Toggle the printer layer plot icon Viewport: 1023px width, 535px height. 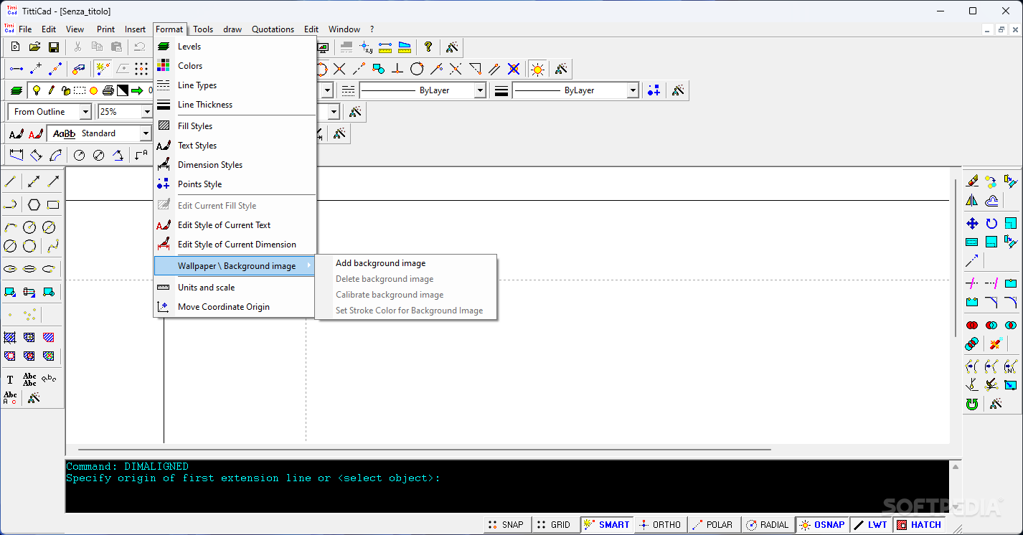[108, 90]
